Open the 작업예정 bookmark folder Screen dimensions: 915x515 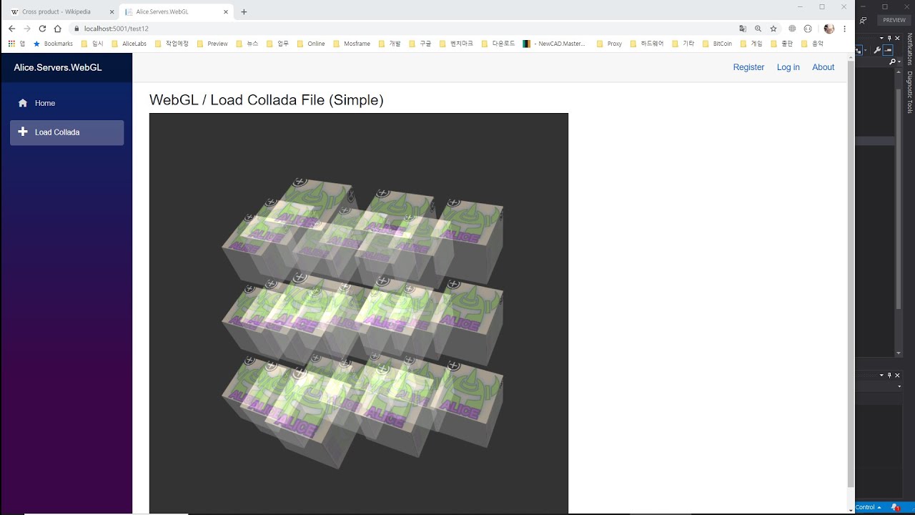point(172,44)
